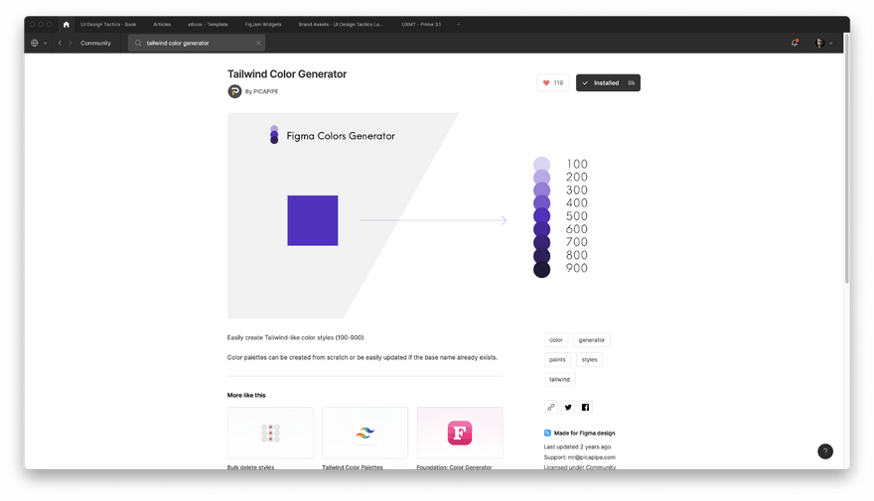Click Foundation: Color Generator title
Image resolution: width=874 pixels, height=501 pixels.
click(454, 466)
